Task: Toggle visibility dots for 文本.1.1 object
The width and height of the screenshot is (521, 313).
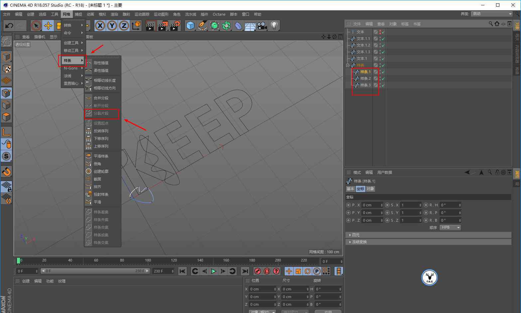Action: (380, 39)
